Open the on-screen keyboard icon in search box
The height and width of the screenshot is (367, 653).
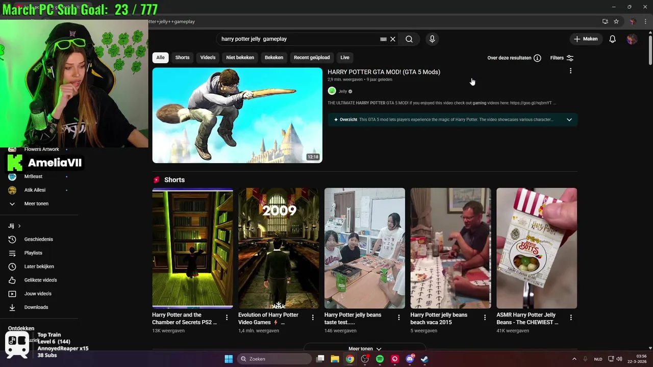coord(383,39)
